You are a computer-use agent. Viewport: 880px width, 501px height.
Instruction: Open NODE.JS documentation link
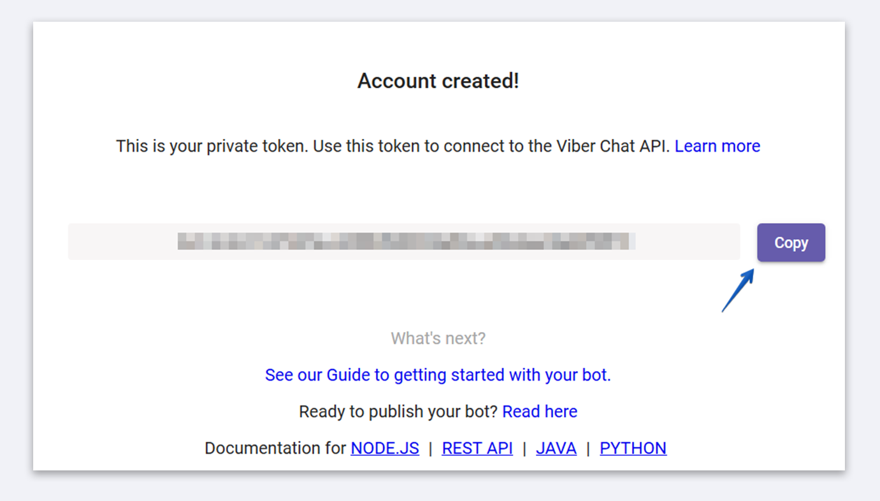(x=385, y=449)
